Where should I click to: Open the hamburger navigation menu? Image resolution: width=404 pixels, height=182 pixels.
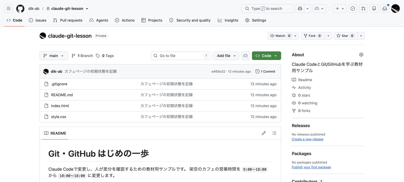(x=9, y=9)
